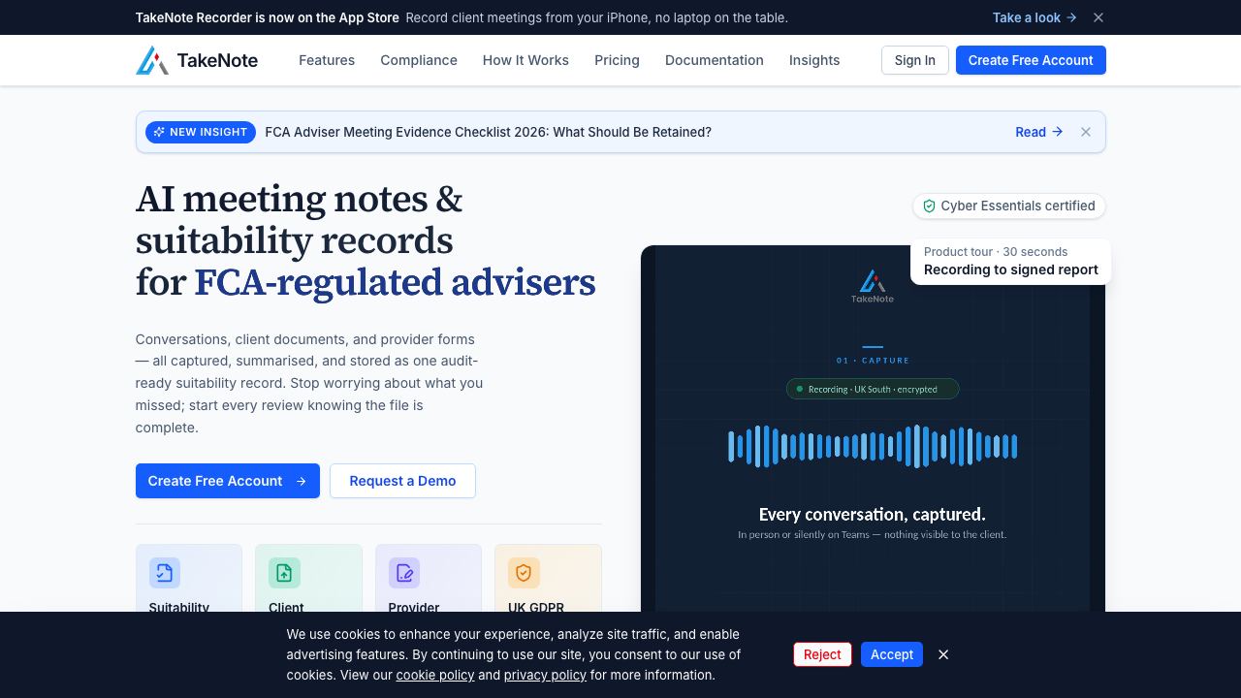The height and width of the screenshot is (698, 1241).
Task: Click the New Insight sparkle badge
Action: (x=201, y=132)
